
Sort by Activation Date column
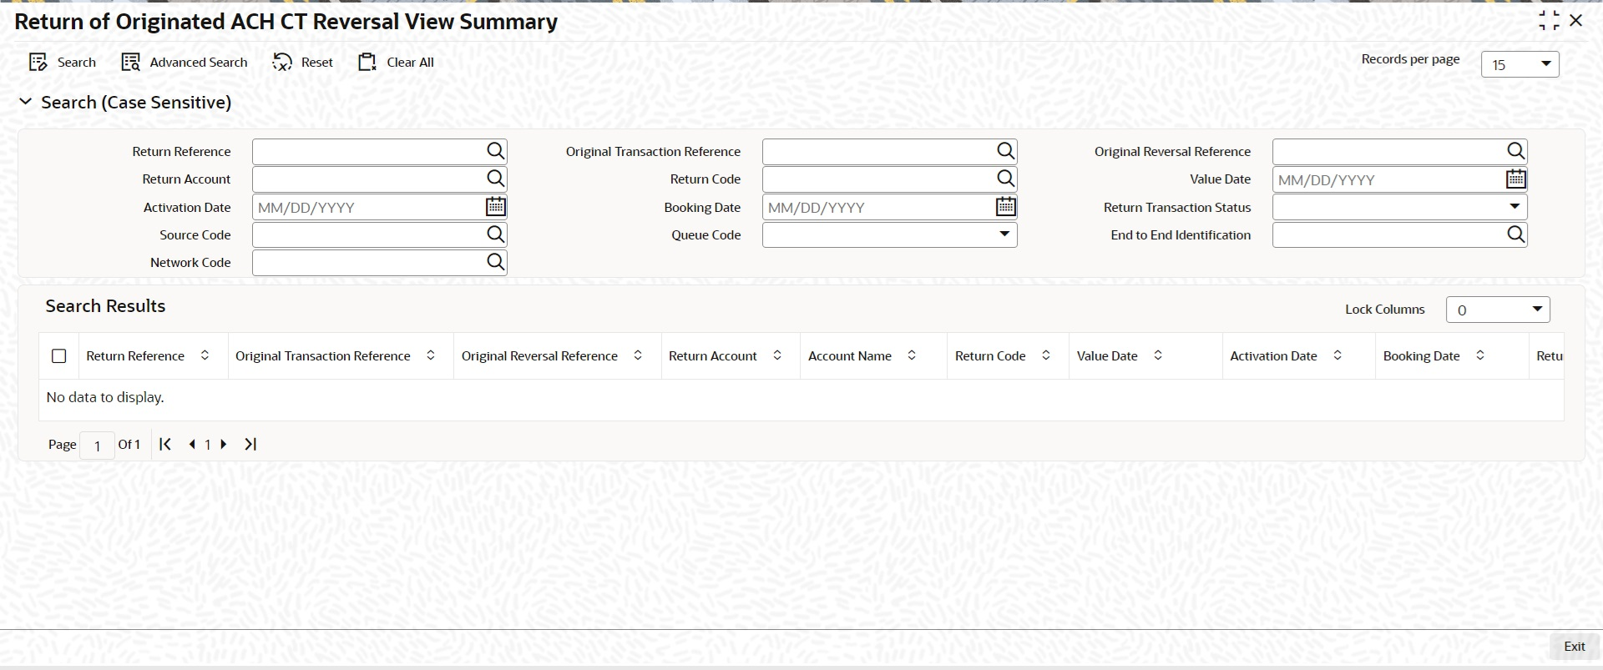click(x=1338, y=355)
